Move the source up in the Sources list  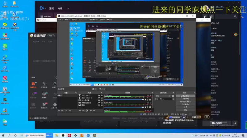pyautogui.click(x=91, y=111)
